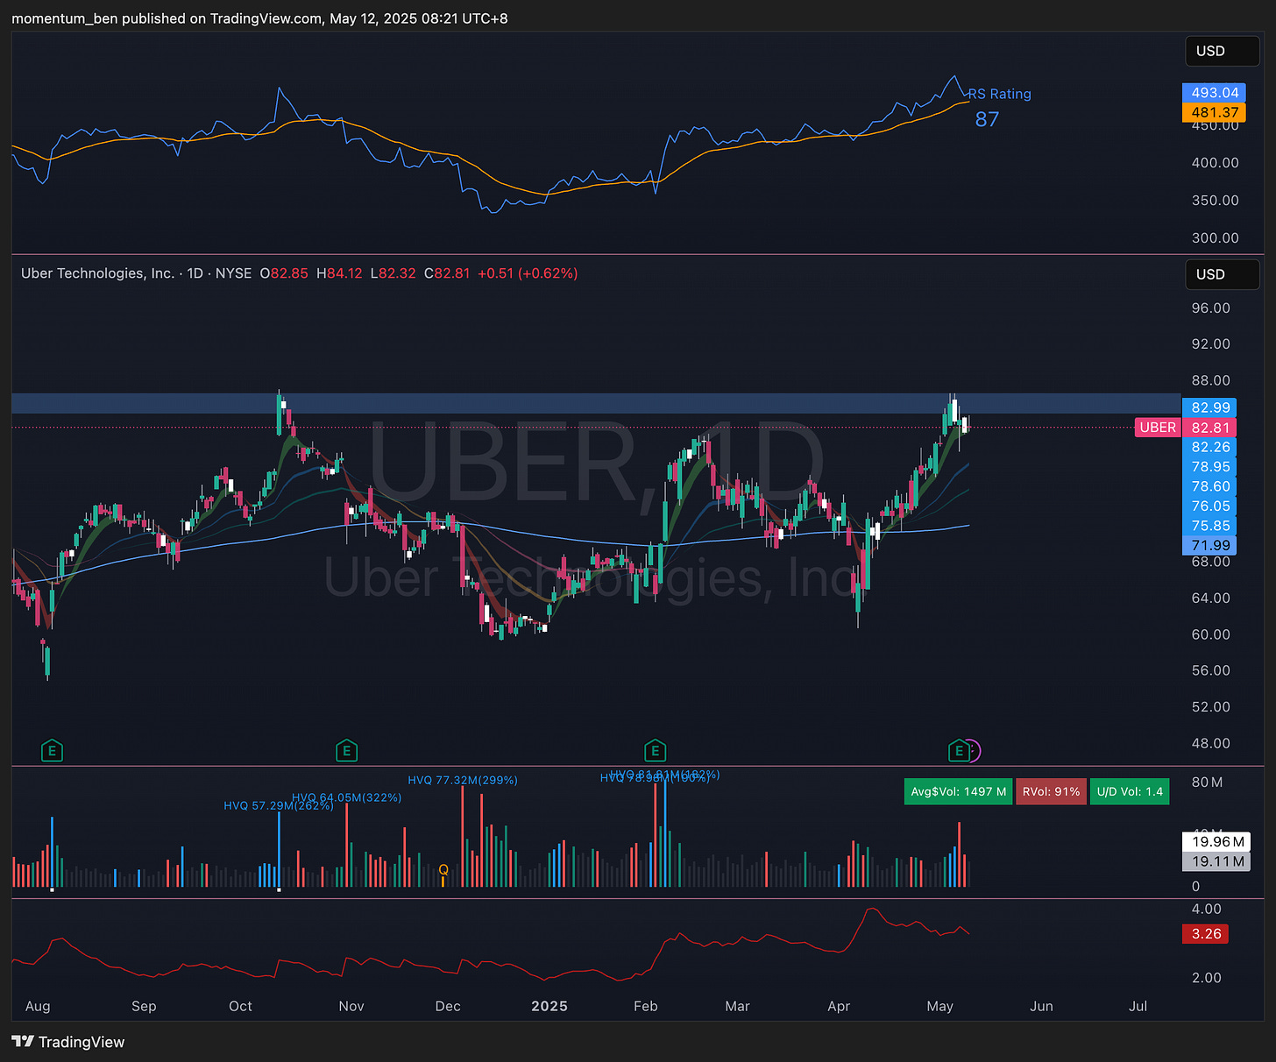The width and height of the screenshot is (1276, 1062).
Task: Click the low value L82.32
Action: [393, 273]
